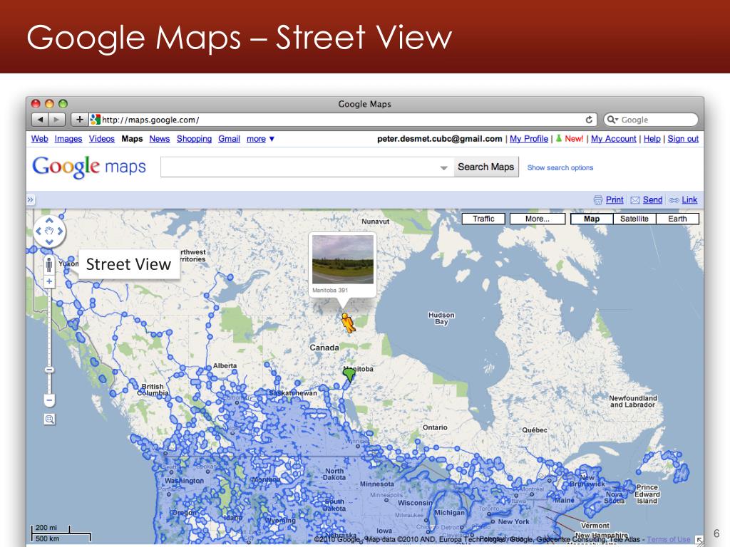Click the 'Hudson Bay' map label
Image resolution: width=730 pixels, height=547 pixels.
click(441, 318)
